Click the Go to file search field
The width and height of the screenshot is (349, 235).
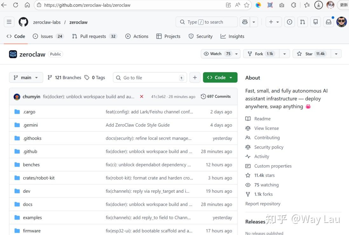150,77
